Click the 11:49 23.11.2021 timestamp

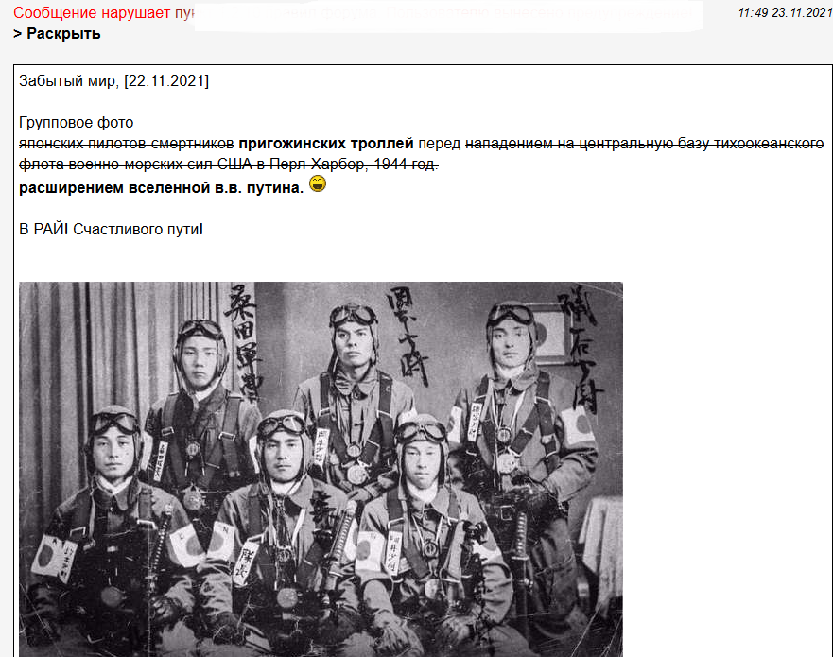pyautogui.click(x=785, y=12)
